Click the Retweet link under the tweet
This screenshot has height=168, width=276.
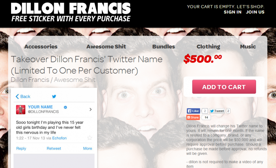point(54,148)
